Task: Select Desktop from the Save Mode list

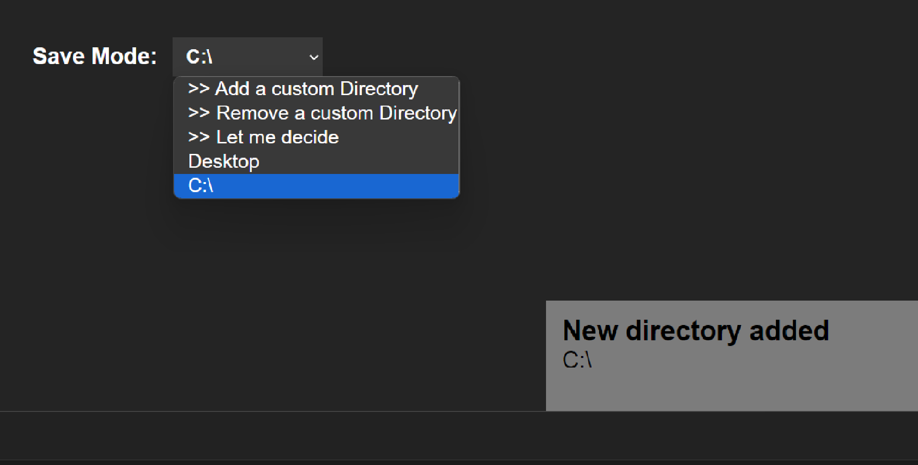Action: (224, 162)
